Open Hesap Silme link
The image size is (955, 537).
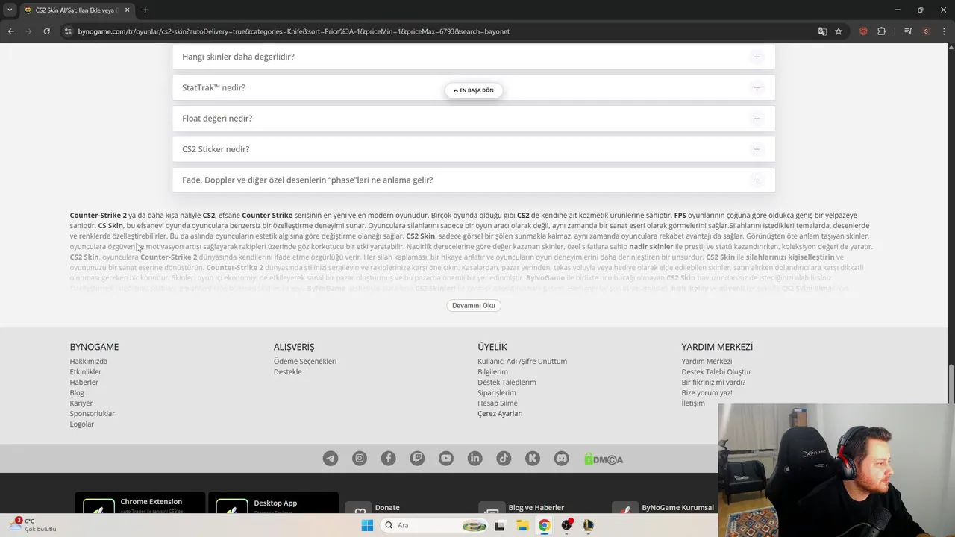[x=498, y=403]
